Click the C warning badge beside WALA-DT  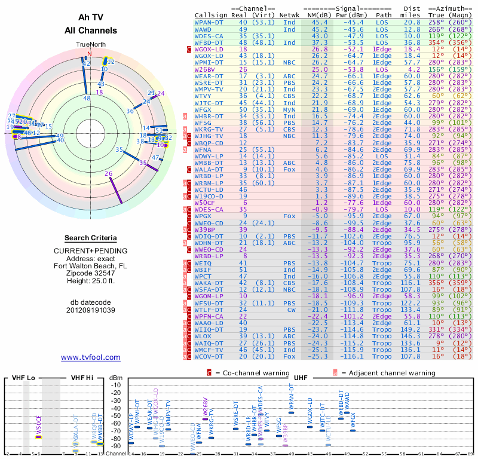click(189, 170)
